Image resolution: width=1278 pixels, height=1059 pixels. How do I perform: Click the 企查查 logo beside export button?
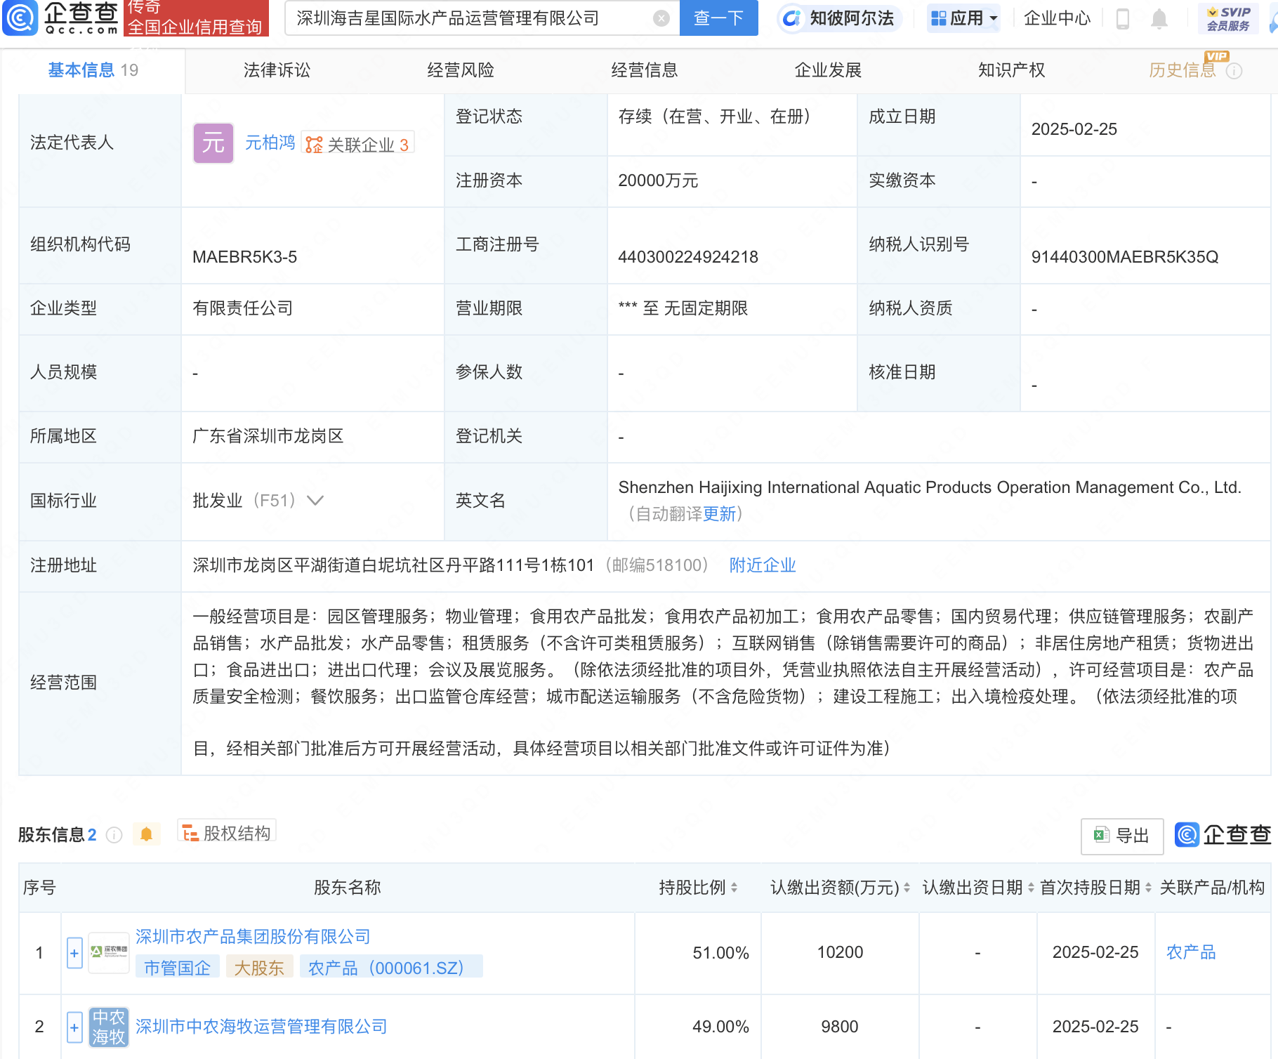pyautogui.click(x=1223, y=835)
